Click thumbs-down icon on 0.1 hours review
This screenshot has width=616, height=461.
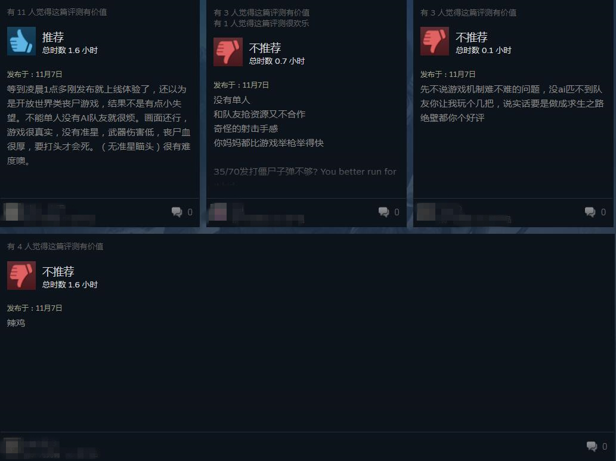point(435,41)
